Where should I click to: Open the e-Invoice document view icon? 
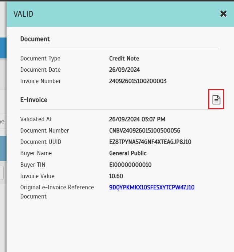click(216, 99)
